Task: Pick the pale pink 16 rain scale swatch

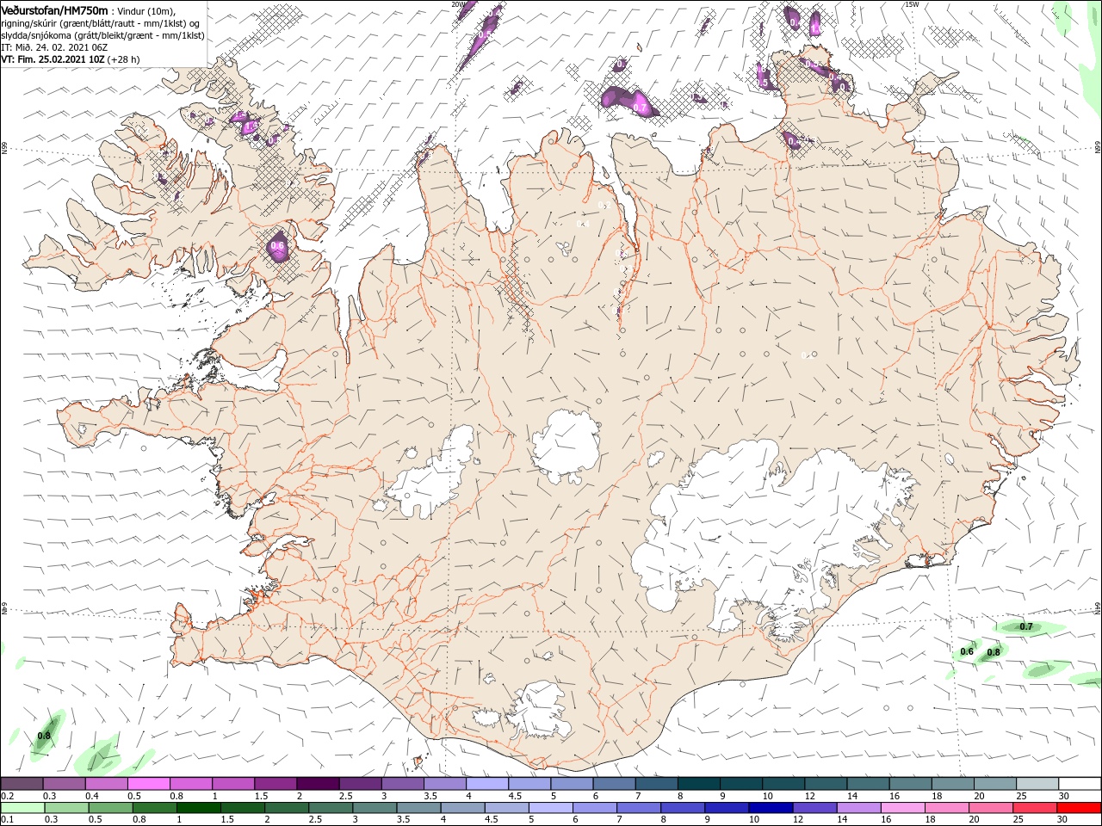Action: click(x=902, y=807)
